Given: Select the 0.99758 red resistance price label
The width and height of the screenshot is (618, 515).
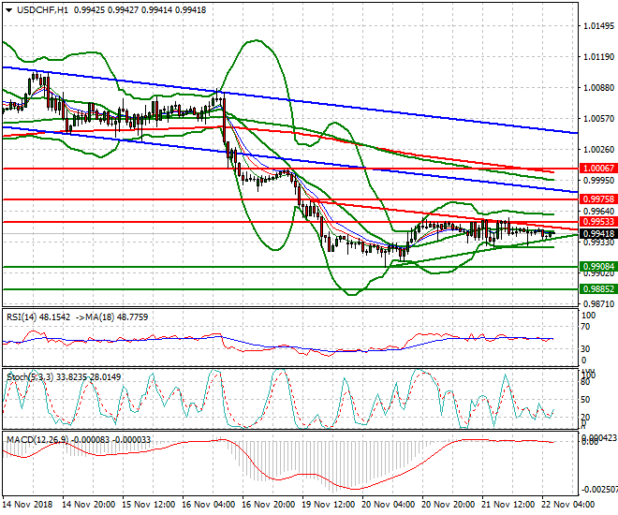Looking at the screenshot, I should pos(598,199).
